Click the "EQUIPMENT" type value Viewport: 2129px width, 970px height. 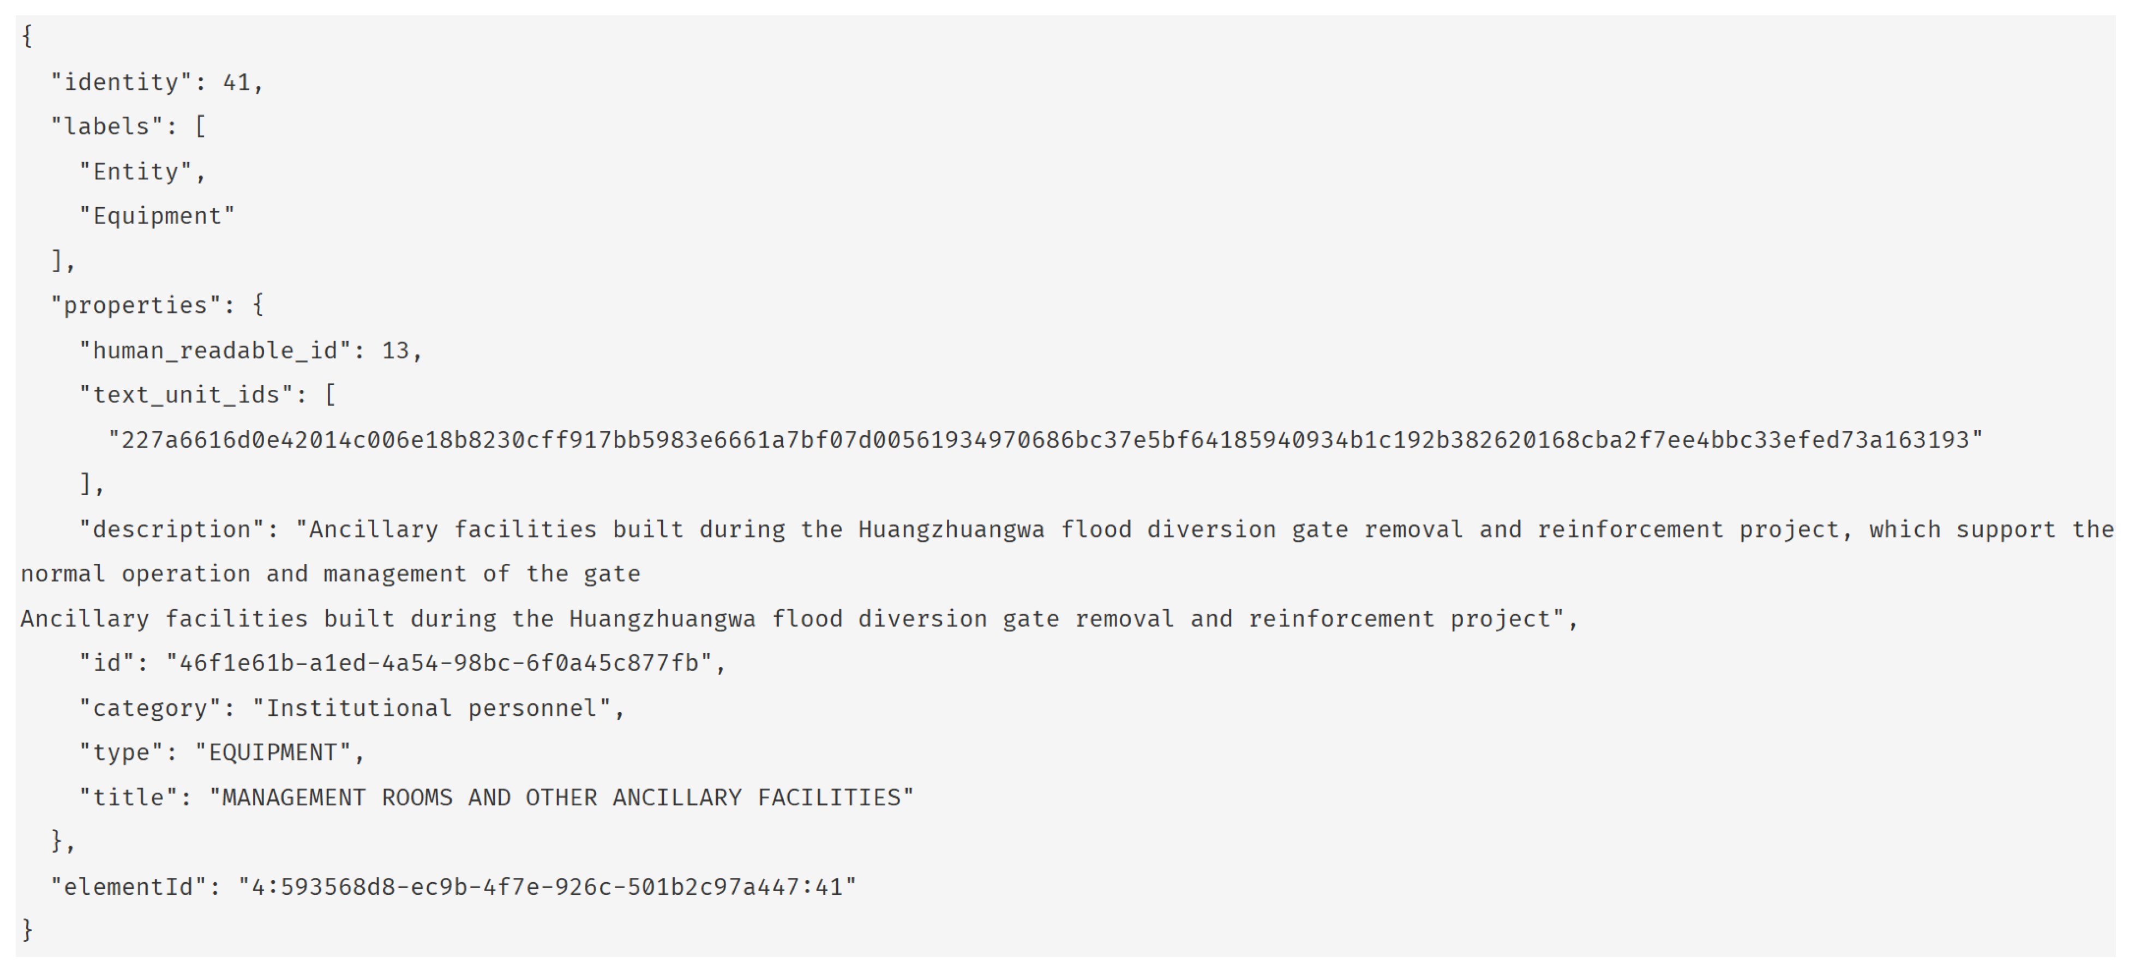tap(273, 752)
